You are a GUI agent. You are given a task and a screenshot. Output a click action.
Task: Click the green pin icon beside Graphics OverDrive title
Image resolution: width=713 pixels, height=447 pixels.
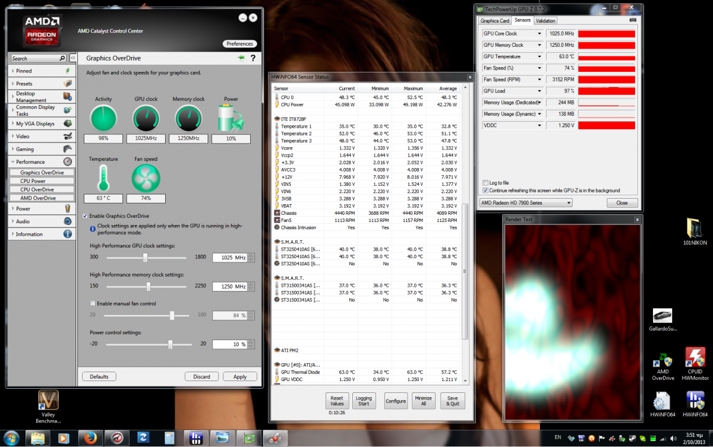point(241,58)
